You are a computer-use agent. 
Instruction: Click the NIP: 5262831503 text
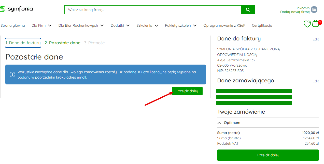tap(230, 71)
